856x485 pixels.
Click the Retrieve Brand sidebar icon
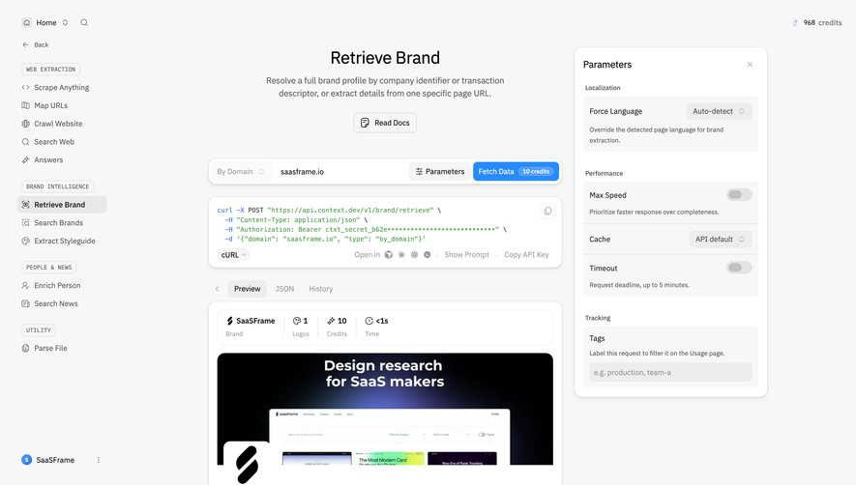pos(26,205)
